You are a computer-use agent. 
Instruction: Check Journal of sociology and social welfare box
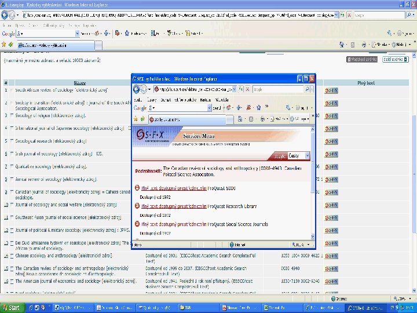point(12,205)
